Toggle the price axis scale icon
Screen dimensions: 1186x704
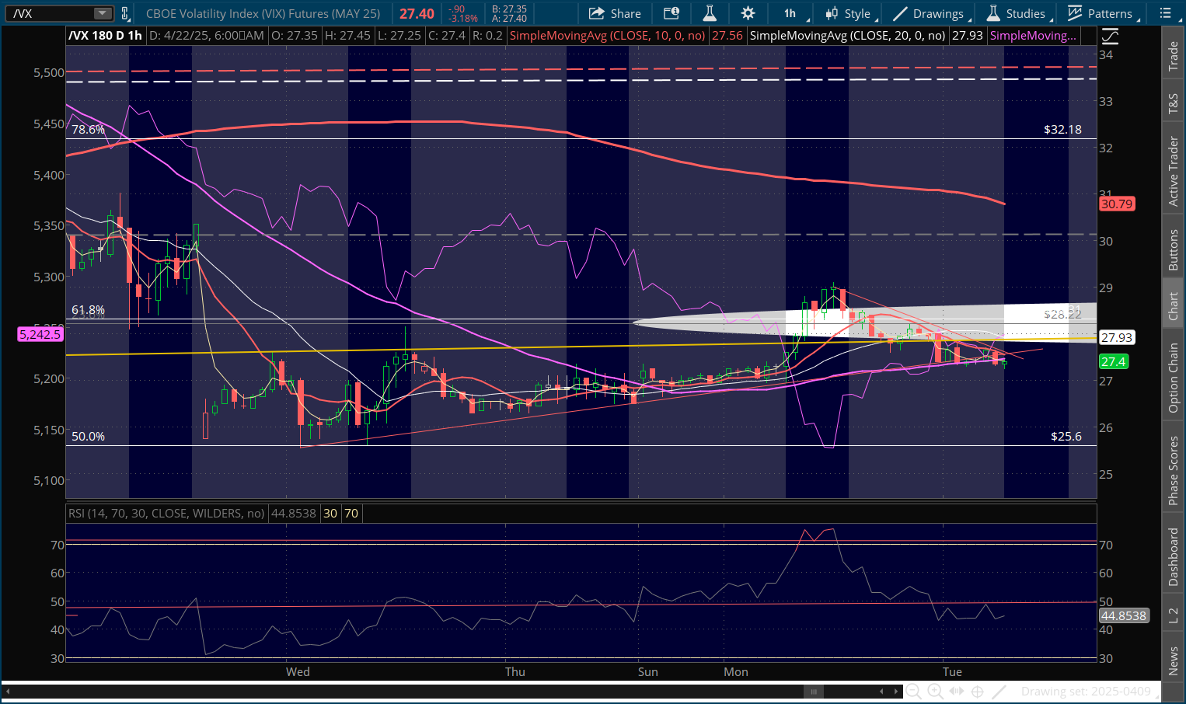pyautogui.click(x=1110, y=36)
